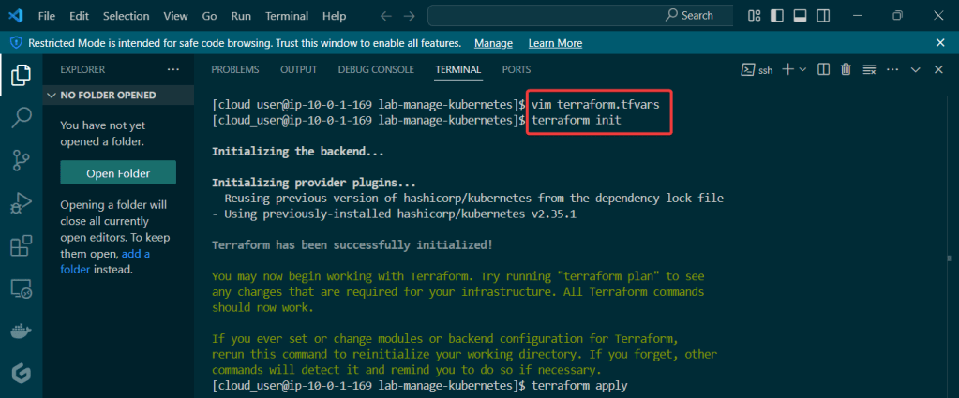
Task: Toggle the bottom panel visibility
Action: pyautogui.click(x=800, y=15)
